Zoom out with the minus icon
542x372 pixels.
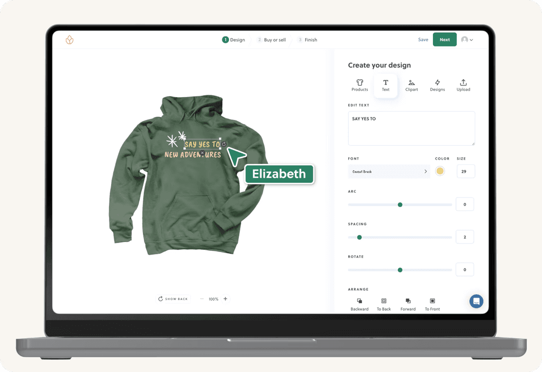(202, 299)
